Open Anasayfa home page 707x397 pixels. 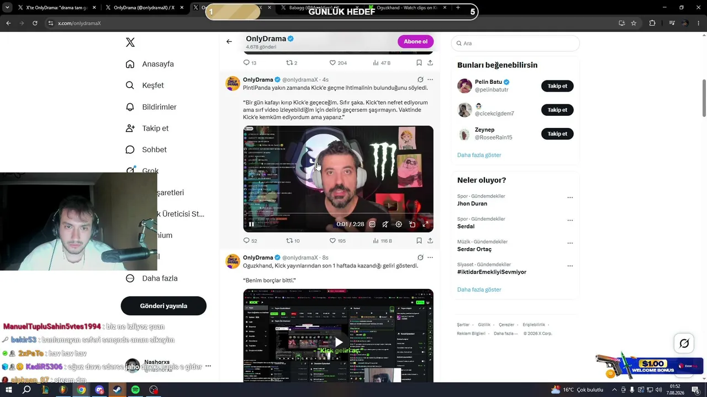click(x=150, y=64)
